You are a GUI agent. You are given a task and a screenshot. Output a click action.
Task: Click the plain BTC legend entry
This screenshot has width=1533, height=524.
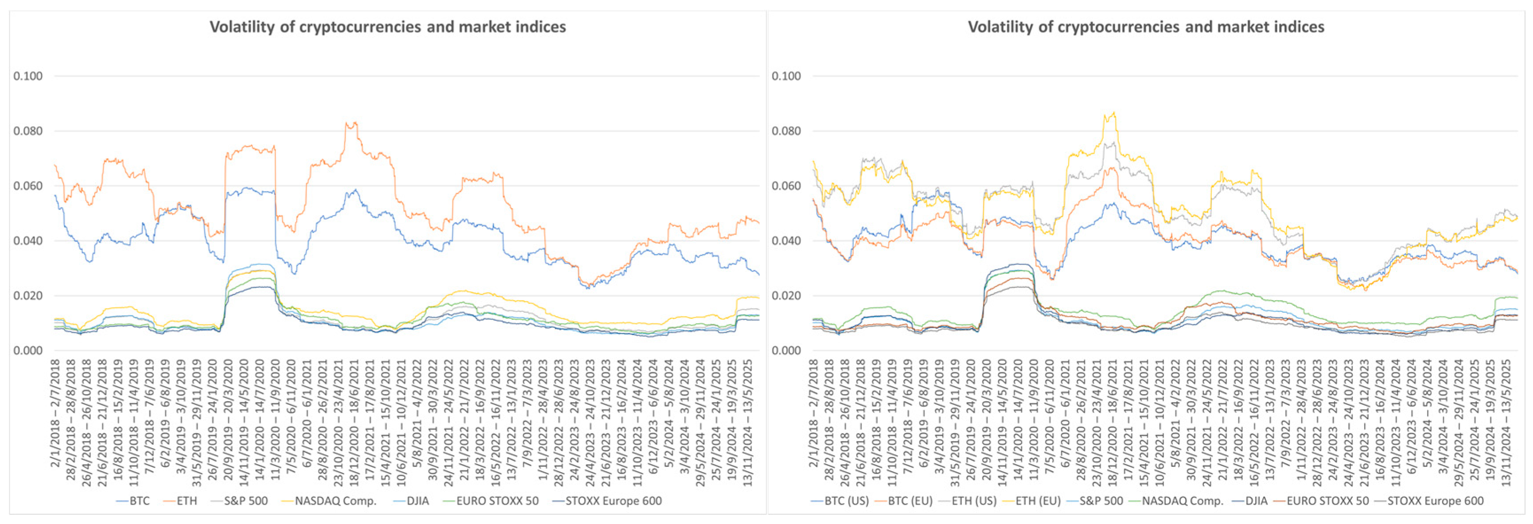click(133, 501)
